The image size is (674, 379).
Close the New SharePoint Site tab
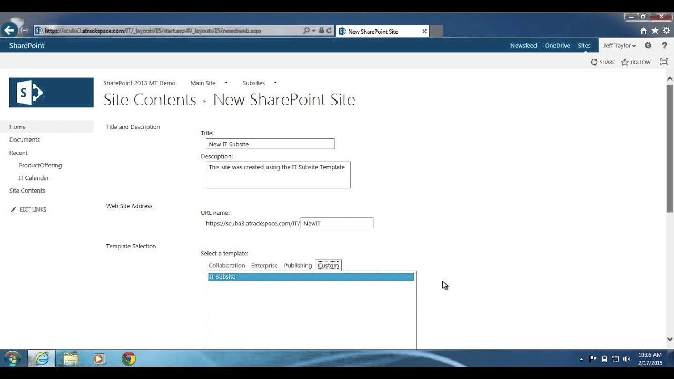pos(424,32)
